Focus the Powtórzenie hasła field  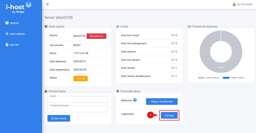click(x=78, y=109)
